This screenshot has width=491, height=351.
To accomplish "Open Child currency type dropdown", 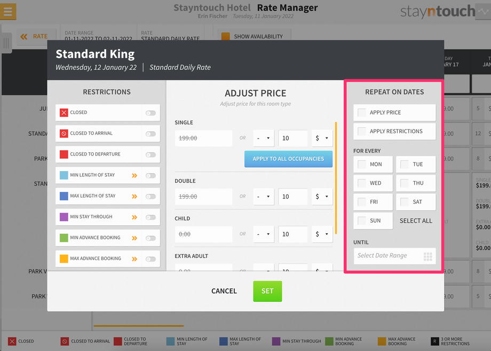I will pyautogui.click(x=322, y=234).
